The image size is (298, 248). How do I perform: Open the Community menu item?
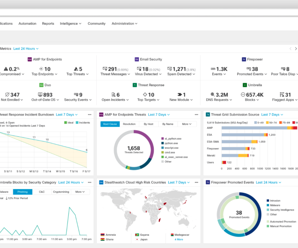click(x=97, y=24)
